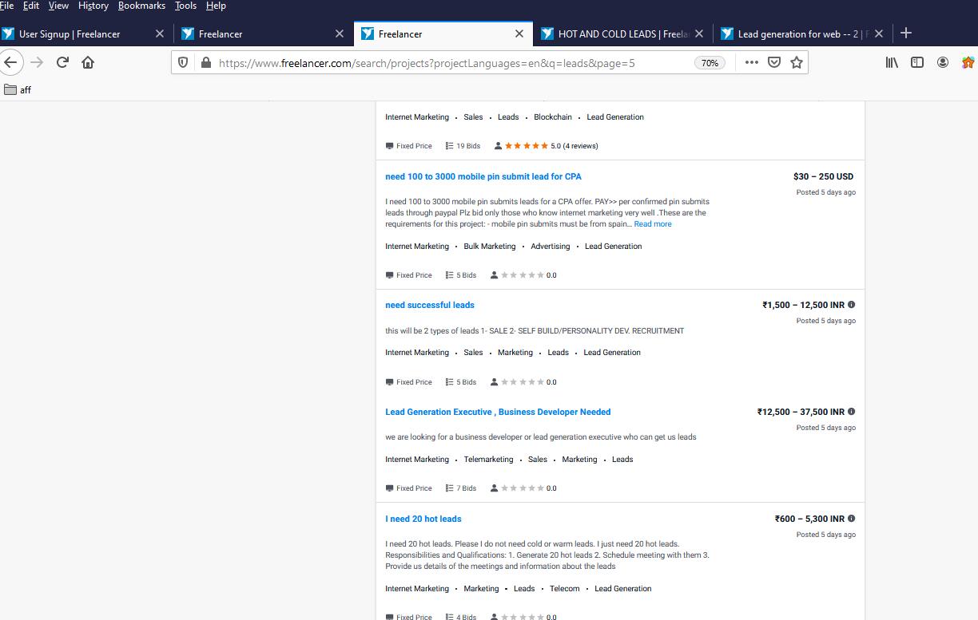Screen dimensions: 978x620
Task: Open 'I need 20 hot leads' project
Action: coord(423,519)
